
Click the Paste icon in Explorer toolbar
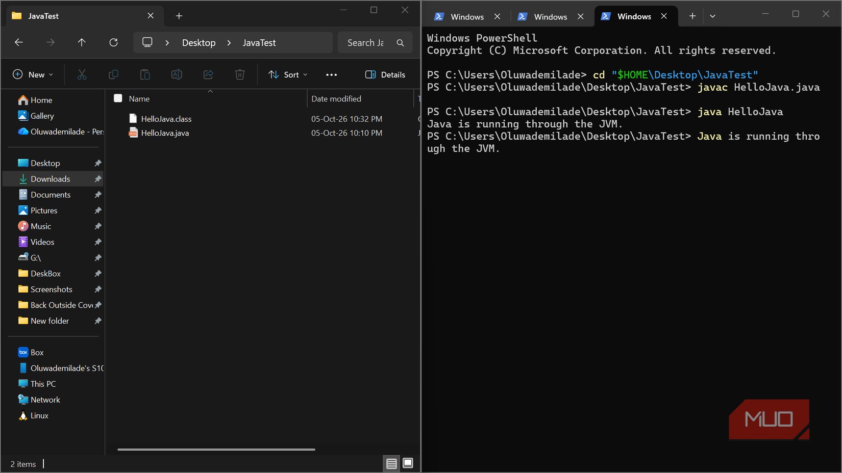[x=145, y=74]
